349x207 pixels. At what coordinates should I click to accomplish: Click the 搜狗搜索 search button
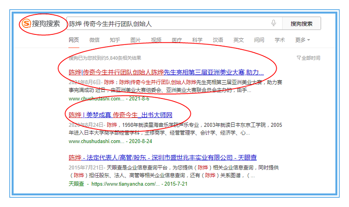(301, 24)
